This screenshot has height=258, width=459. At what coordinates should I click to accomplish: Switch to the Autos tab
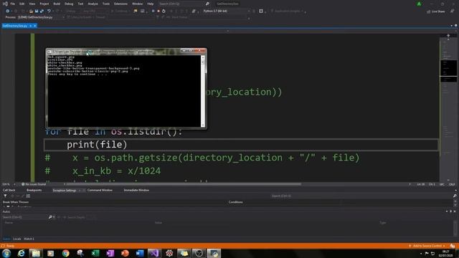[6, 239]
